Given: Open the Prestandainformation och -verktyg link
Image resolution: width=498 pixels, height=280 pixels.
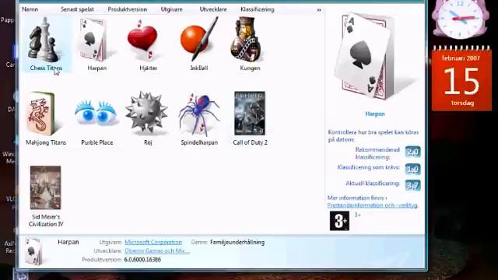Looking at the screenshot, I should pyautogui.click(x=373, y=205).
